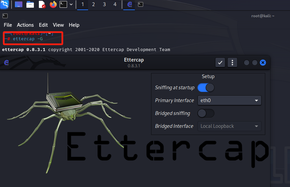
Task: Maximize the Ettercap window
Action: (x=255, y=63)
